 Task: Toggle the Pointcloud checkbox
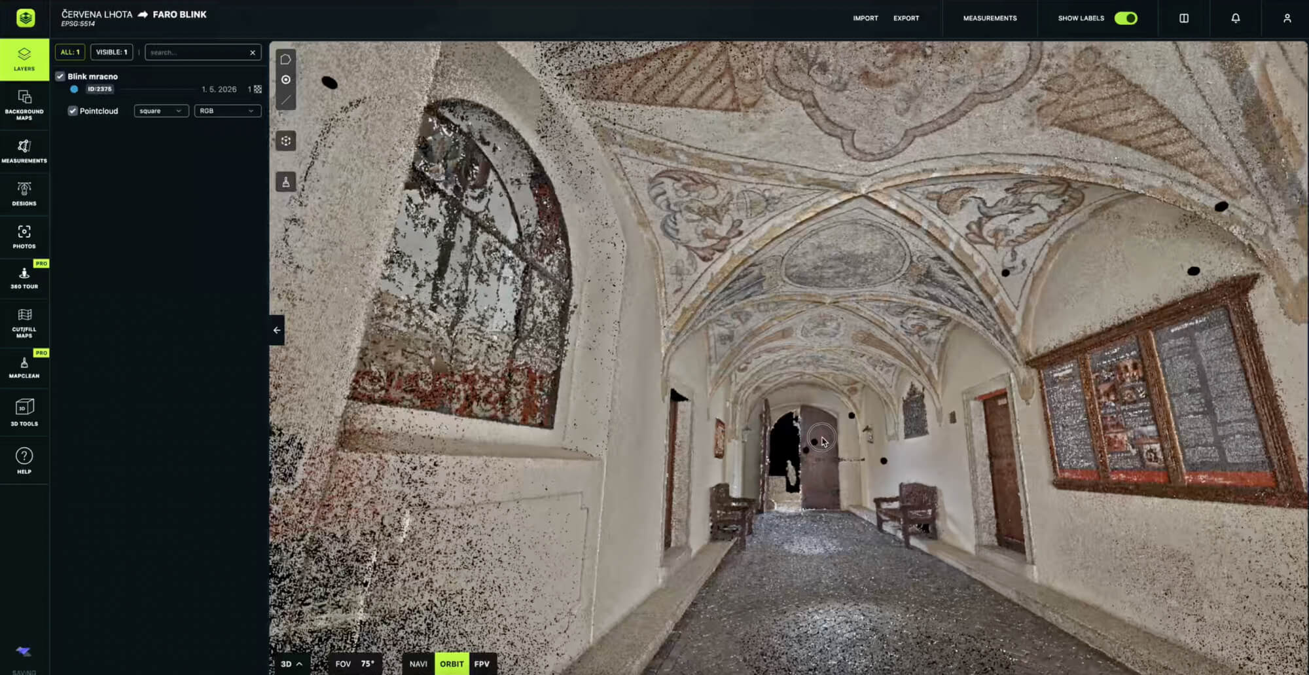tap(73, 111)
